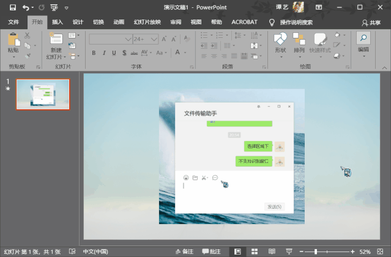The width and height of the screenshot is (391, 257).
Task: Click the Cut scissors icon
Action: 27,35
